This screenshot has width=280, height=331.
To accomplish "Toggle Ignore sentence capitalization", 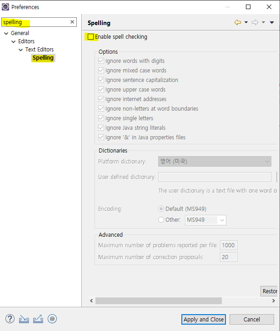I will pyautogui.click(x=101, y=80).
